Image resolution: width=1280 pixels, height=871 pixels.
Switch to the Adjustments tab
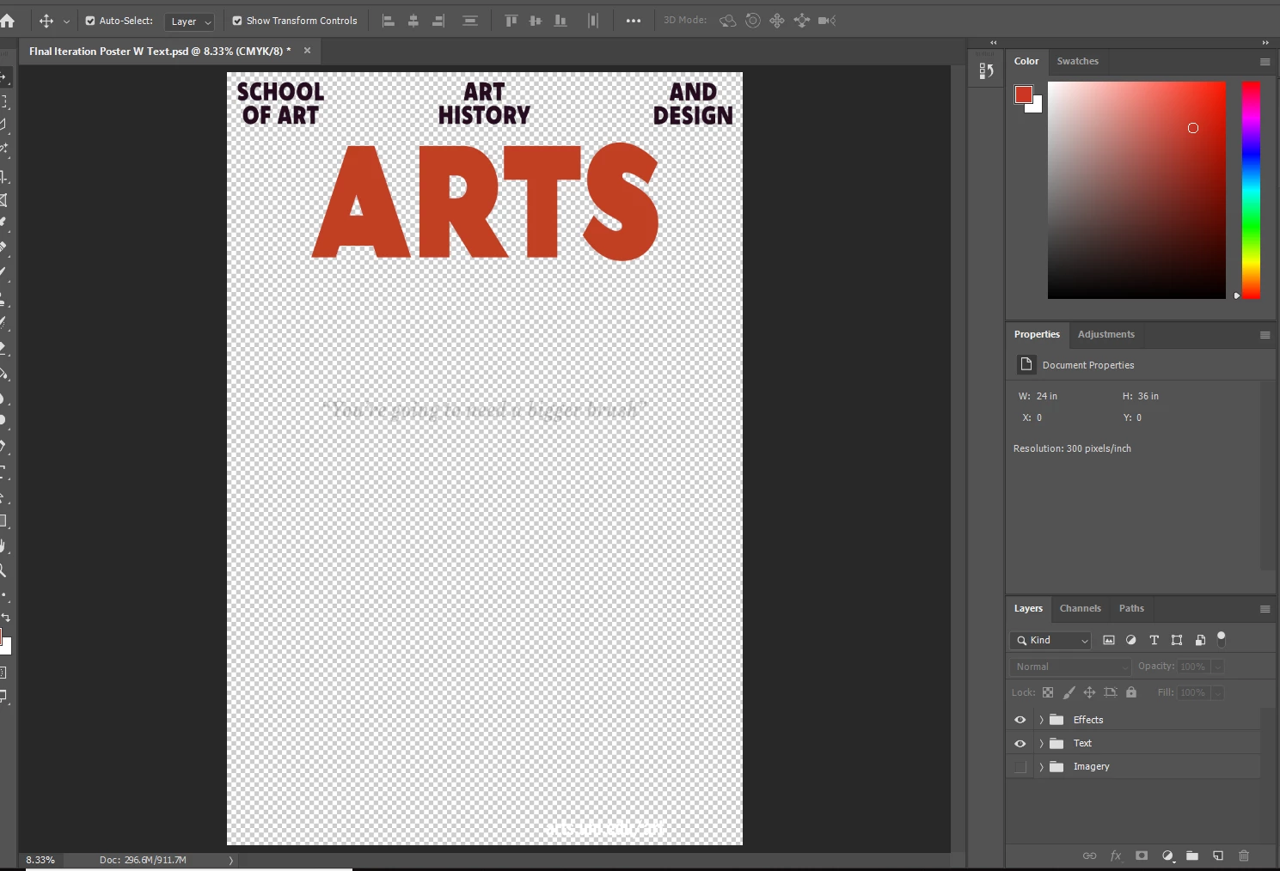point(1105,334)
